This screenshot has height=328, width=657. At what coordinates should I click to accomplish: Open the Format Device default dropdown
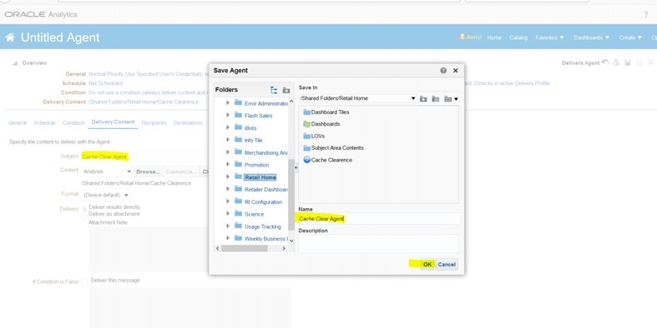(x=105, y=195)
